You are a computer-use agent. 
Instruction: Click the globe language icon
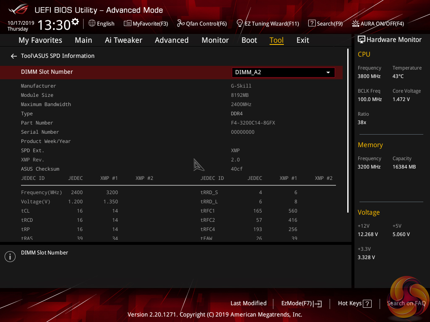[x=92, y=23]
